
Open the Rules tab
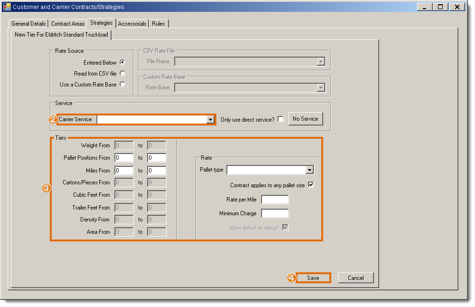(x=158, y=24)
